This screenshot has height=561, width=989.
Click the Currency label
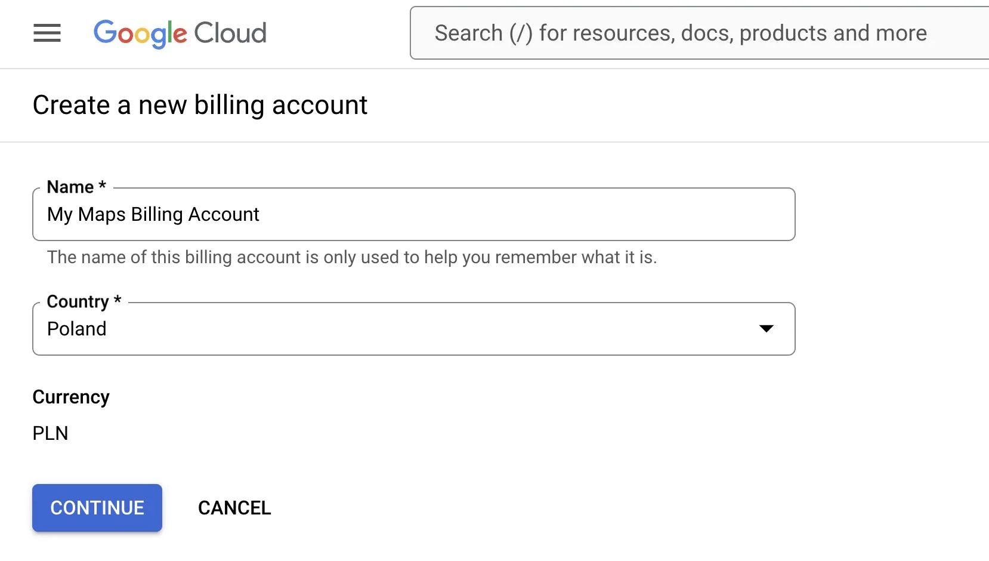(71, 397)
